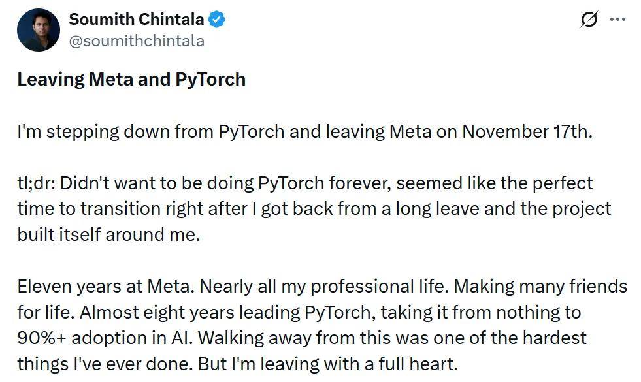
Task: Tap the Grok button beside the more menu
Action: [x=590, y=20]
